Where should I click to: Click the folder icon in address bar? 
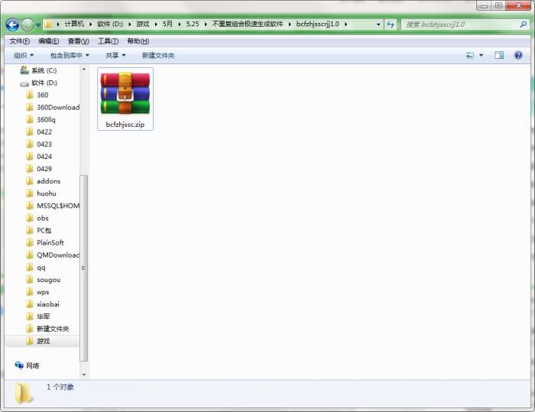click(x=48, y=24)
